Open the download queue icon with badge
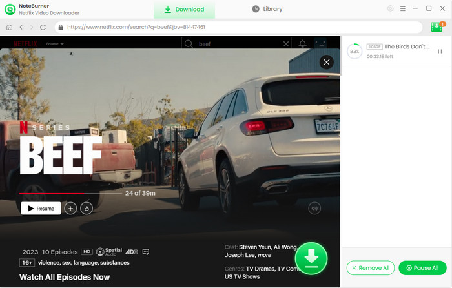452x288 pixels. (x=438, y=27)
